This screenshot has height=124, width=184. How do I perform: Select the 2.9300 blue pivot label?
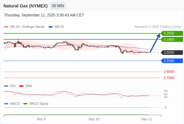pos(172,61)
